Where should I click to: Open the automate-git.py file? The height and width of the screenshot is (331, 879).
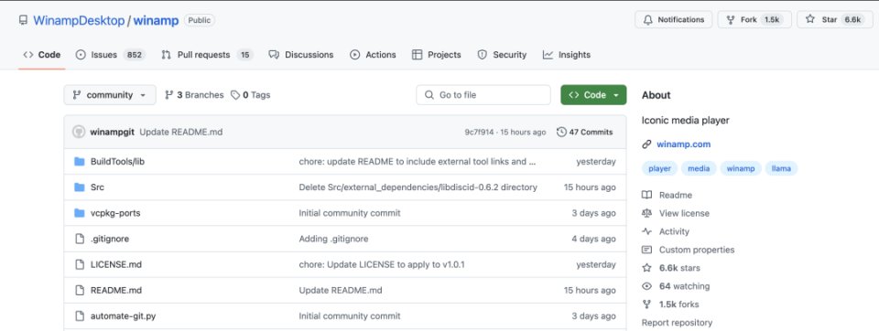pos(124,315)
